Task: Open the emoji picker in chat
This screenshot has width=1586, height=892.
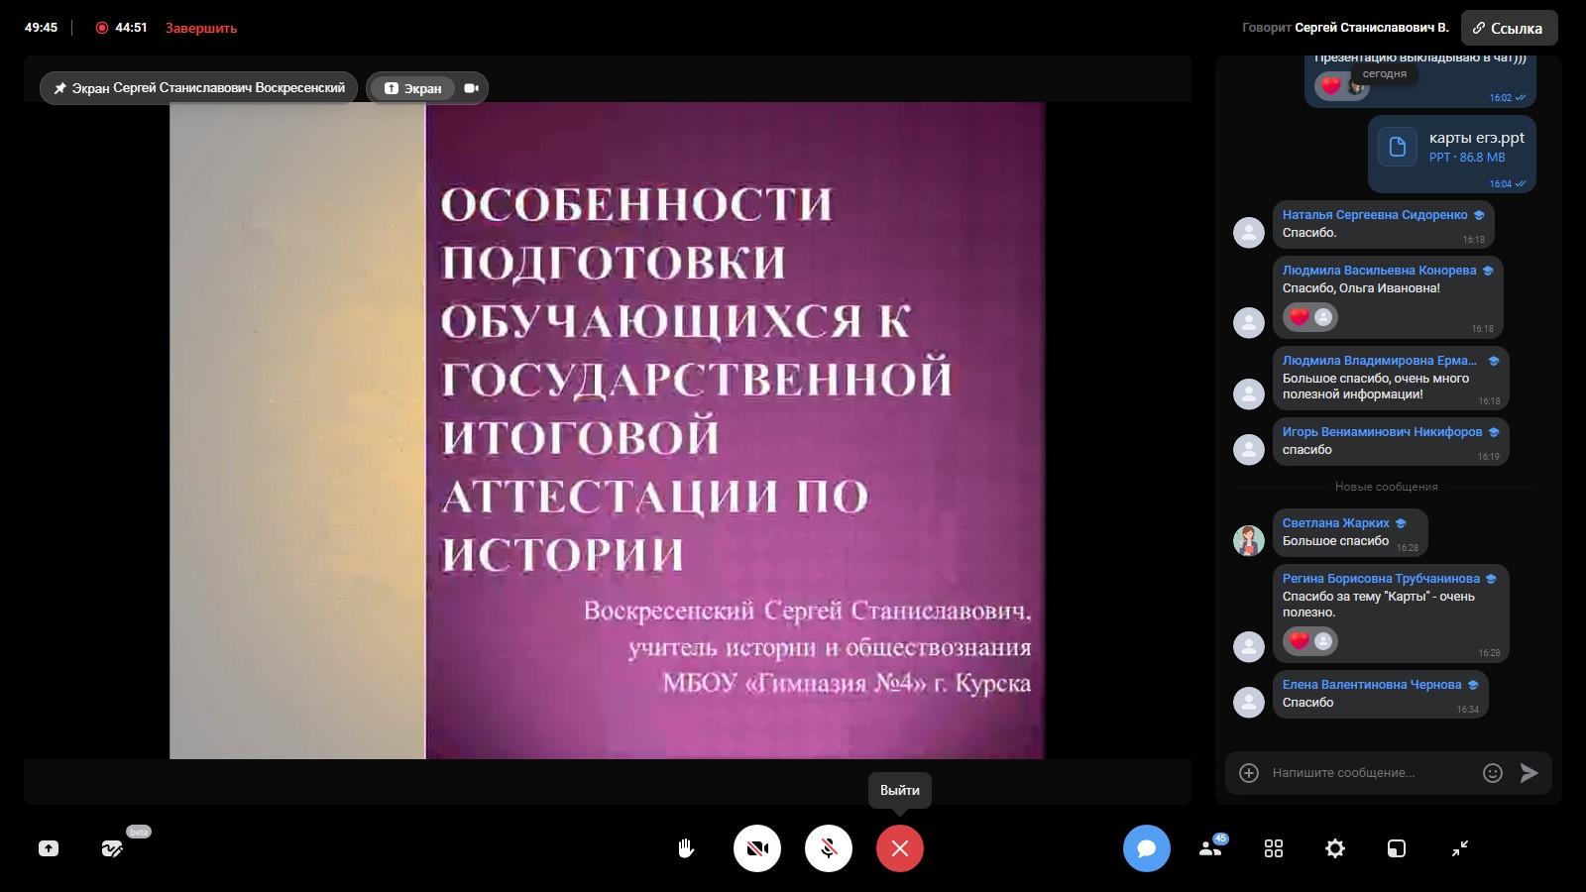Action: coord(1493,772)
